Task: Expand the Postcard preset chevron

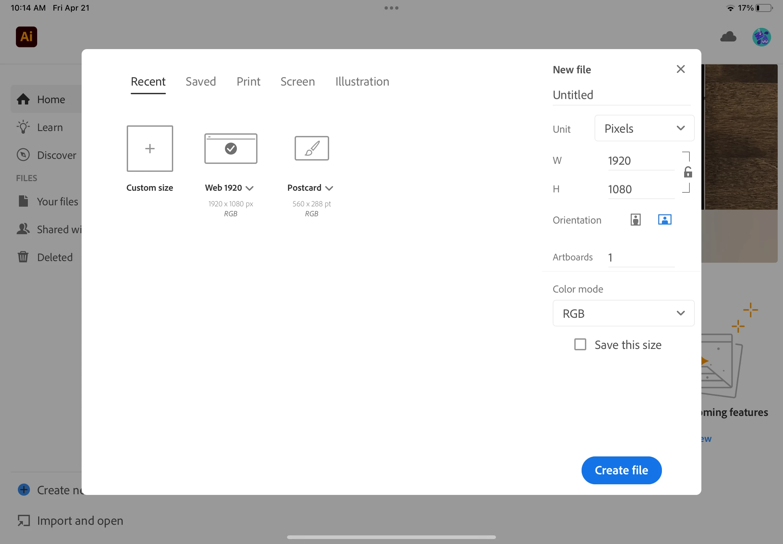Action: (329, 188)
